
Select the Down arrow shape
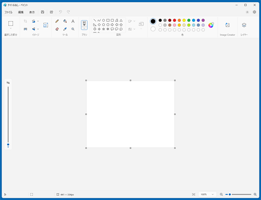[x=94, y=29]
